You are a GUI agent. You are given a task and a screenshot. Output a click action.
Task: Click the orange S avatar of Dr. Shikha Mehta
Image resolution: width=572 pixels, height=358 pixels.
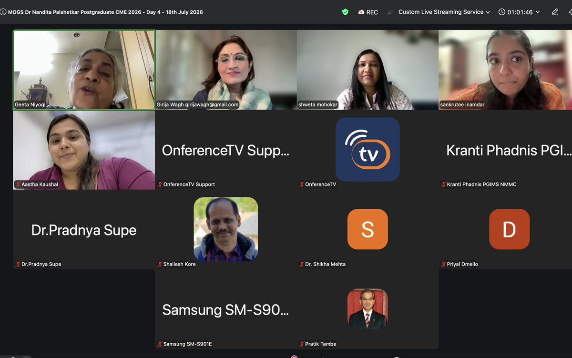(x=368, y=229)
